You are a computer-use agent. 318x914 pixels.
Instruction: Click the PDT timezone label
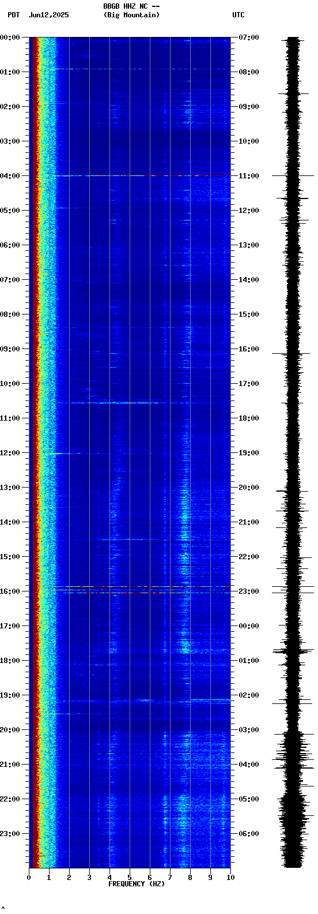13,15
